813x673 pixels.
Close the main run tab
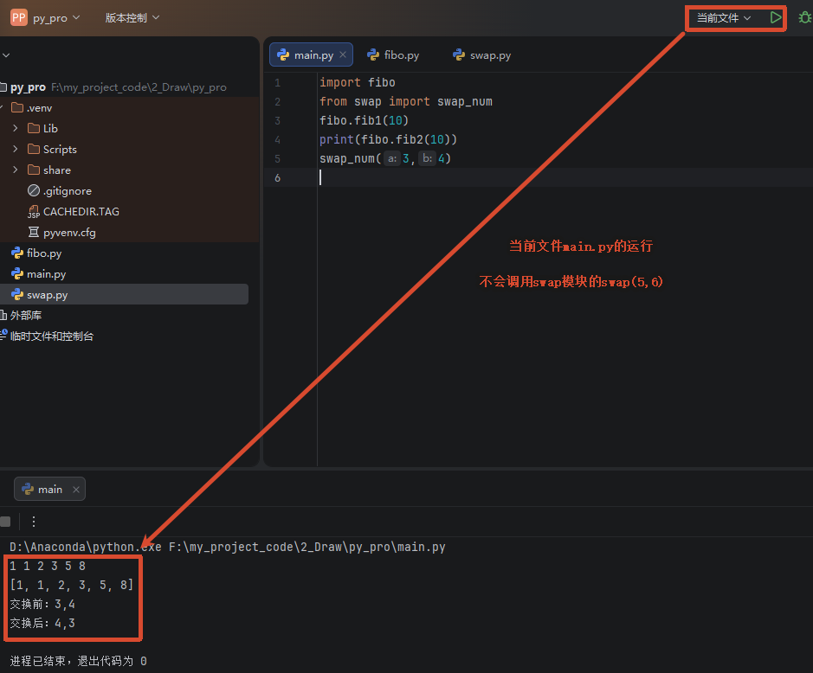click(75, 489)
